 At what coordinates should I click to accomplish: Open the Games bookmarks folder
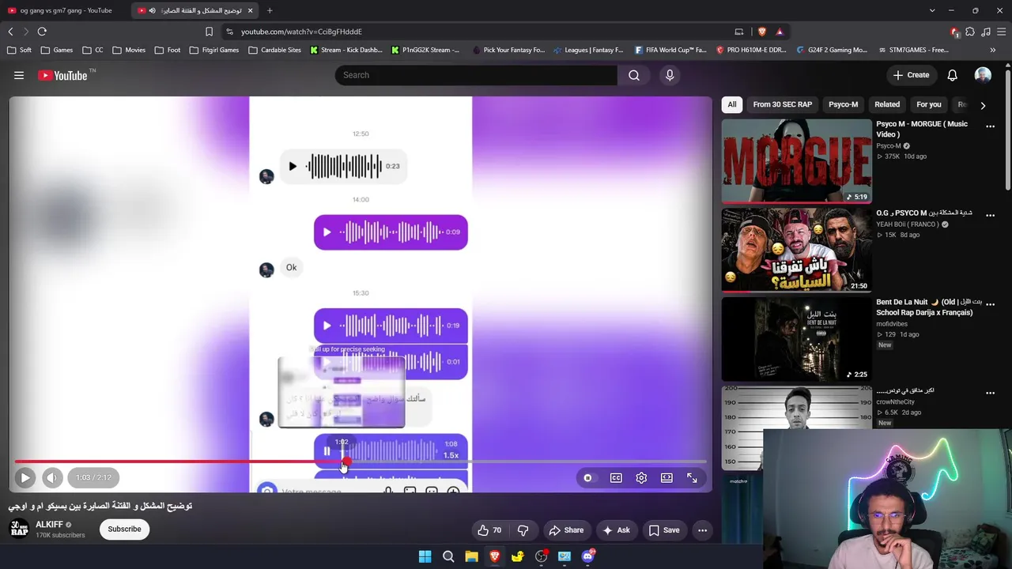coord(57,50)
